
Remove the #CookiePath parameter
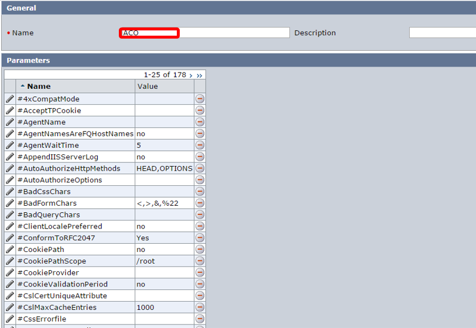[x=200, y=250]
